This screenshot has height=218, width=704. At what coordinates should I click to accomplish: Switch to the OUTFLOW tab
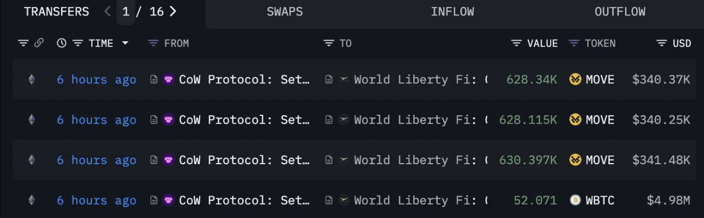click(620, 12)
